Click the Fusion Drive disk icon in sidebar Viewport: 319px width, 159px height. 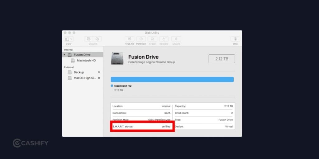point(69,55)
